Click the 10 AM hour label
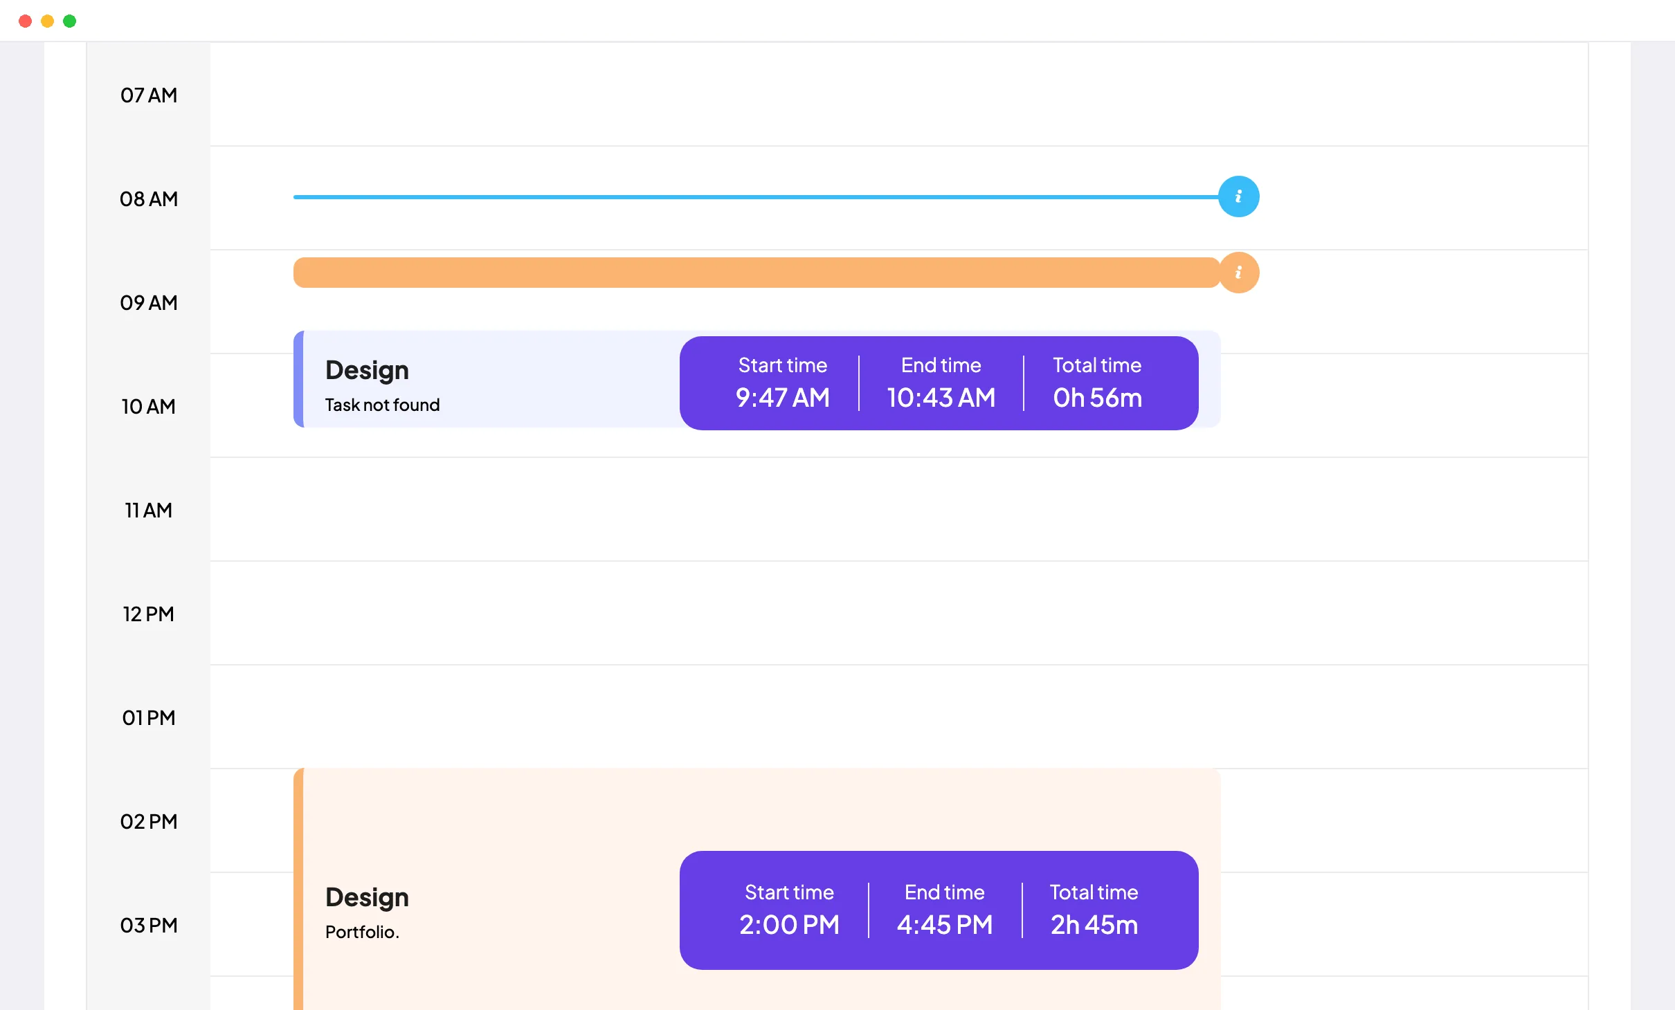 coord(149,406)
